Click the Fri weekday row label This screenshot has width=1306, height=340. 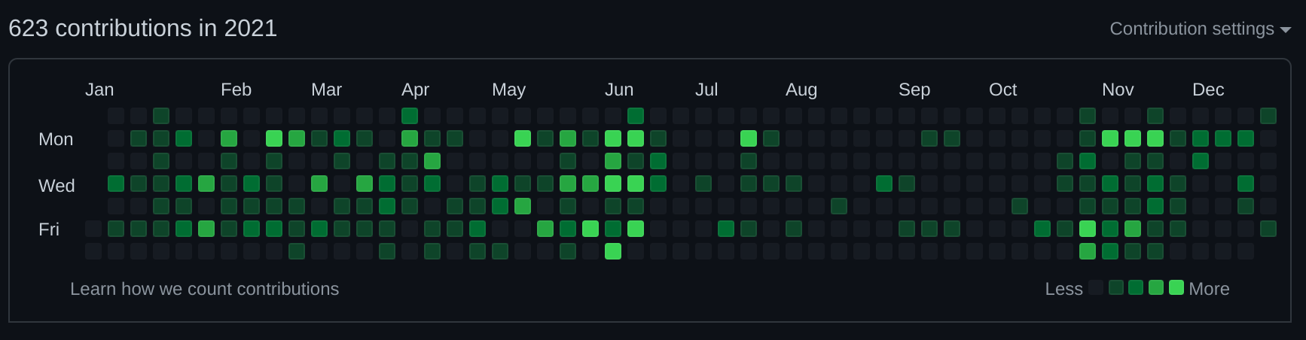[x=49, y=229]
